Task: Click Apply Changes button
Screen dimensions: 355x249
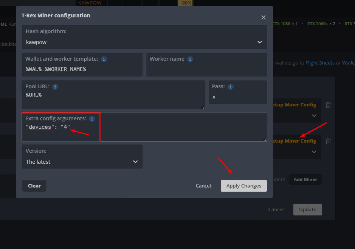Action: click(x=244, y=186)
